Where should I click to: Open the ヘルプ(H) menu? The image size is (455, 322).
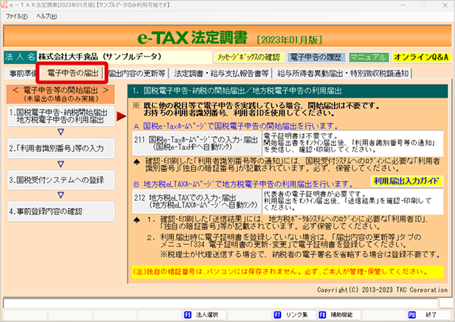pos(46,17)
